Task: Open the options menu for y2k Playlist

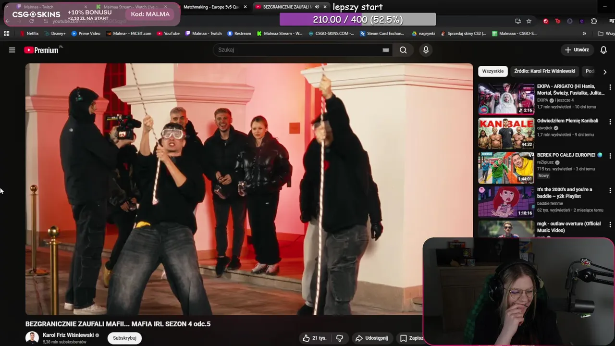Action: coord(610,190)
